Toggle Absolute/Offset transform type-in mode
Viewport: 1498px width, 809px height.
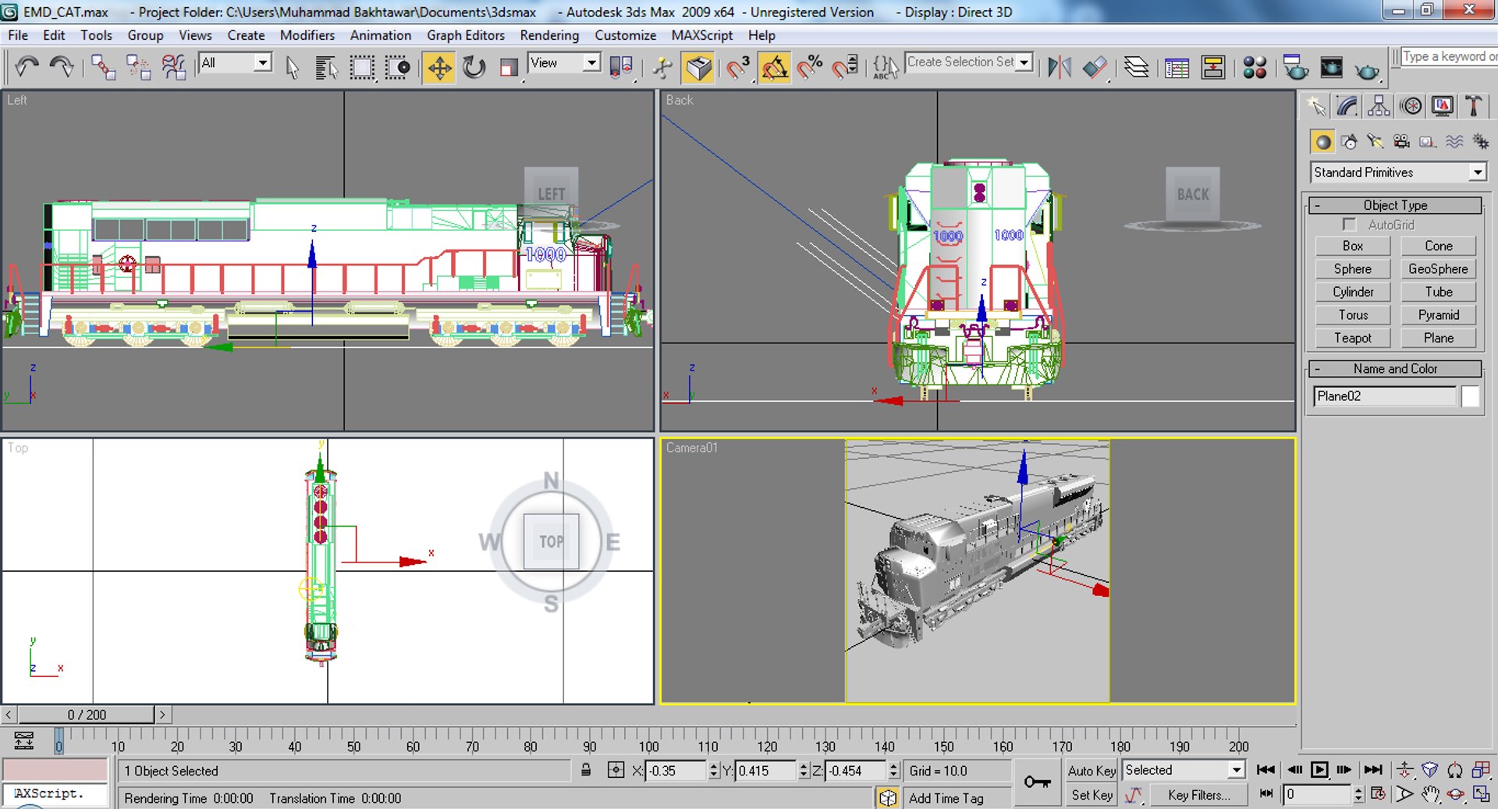pos(616,771)
